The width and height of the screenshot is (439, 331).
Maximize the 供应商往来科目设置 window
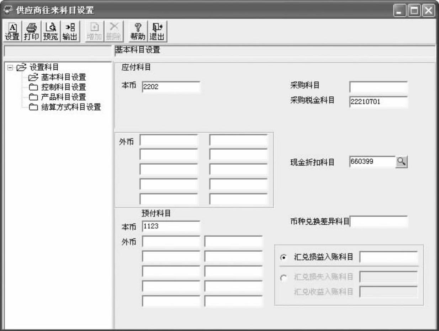click(x=414, y=10)
